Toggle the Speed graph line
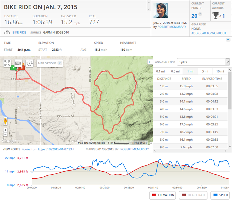 [220, 195]
